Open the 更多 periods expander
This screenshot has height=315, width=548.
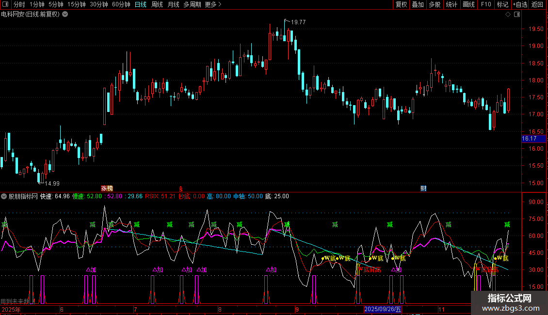[213, 5]
